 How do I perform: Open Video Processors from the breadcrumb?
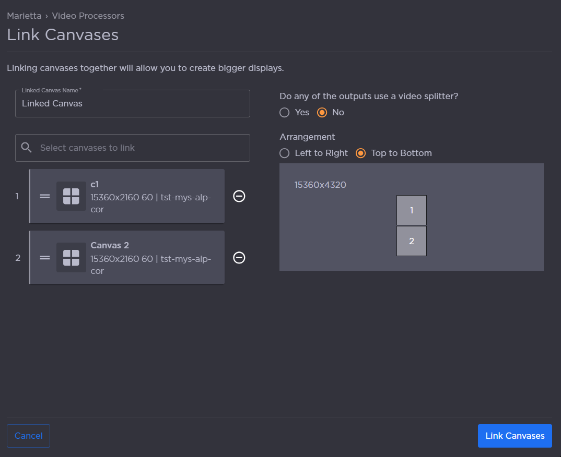click(x=88, y=16)
